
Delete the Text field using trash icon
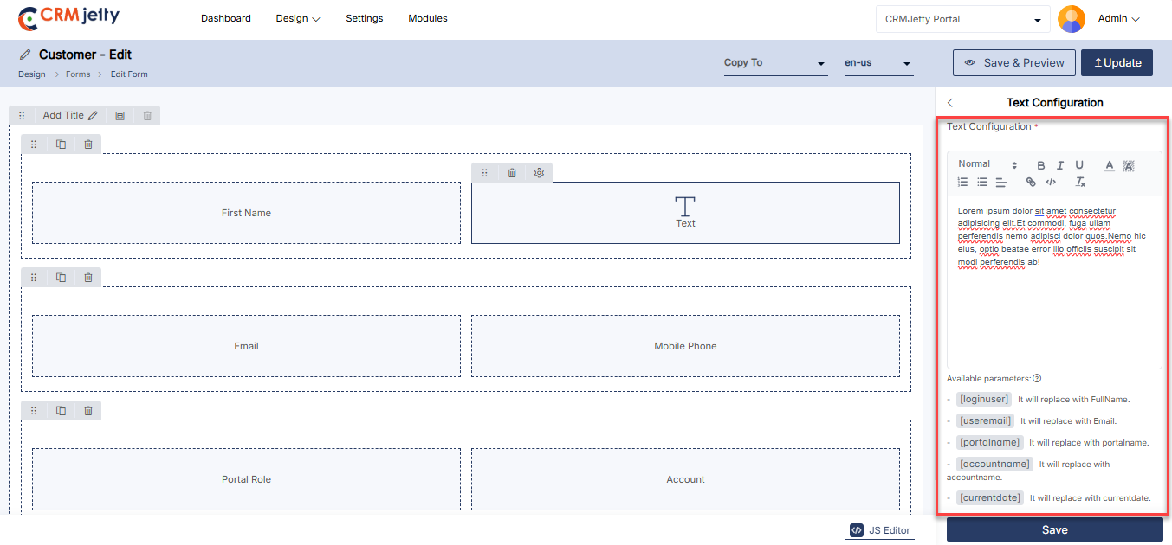[512, 173]
